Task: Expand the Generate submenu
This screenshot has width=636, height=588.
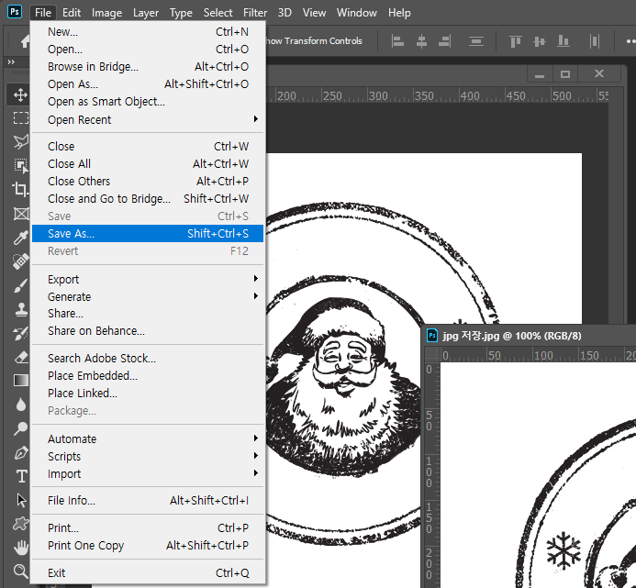Action: [148, 296]
